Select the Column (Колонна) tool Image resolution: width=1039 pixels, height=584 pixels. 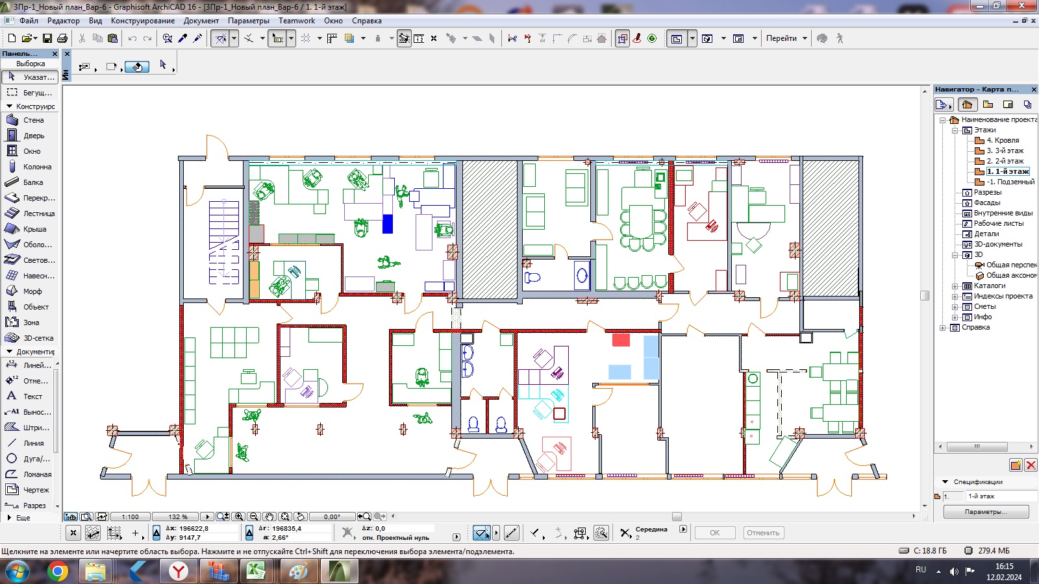click(30, 167)
